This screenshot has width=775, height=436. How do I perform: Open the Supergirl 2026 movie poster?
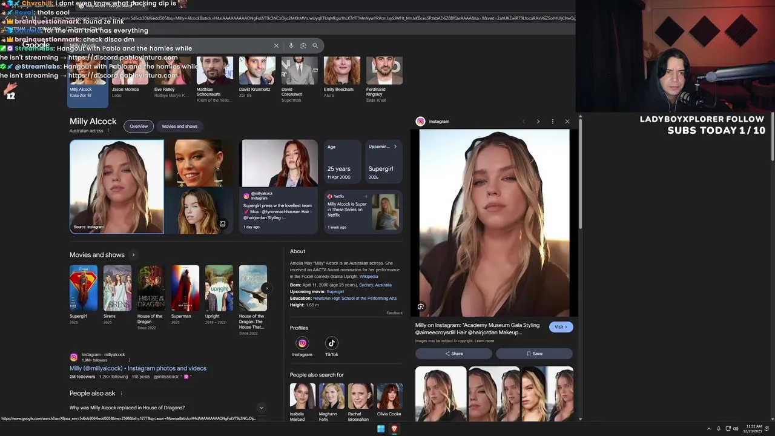click(x=84, y=288)
